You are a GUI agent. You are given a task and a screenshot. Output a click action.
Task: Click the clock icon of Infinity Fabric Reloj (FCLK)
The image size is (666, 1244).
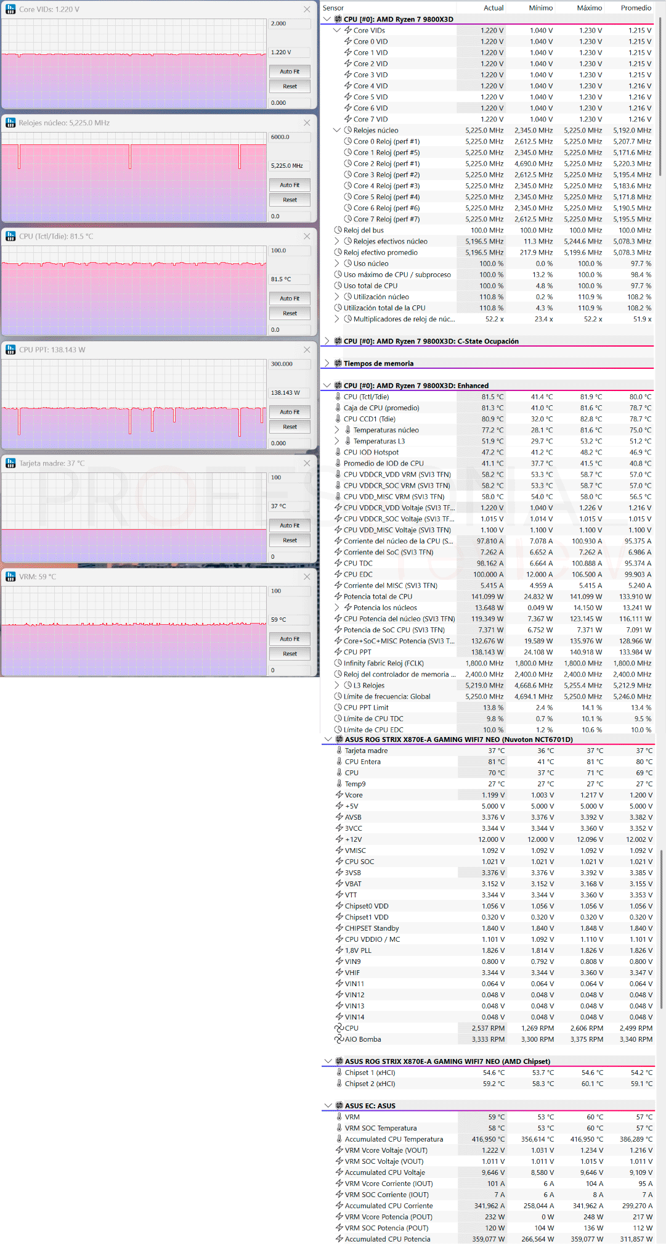[338, 663]
